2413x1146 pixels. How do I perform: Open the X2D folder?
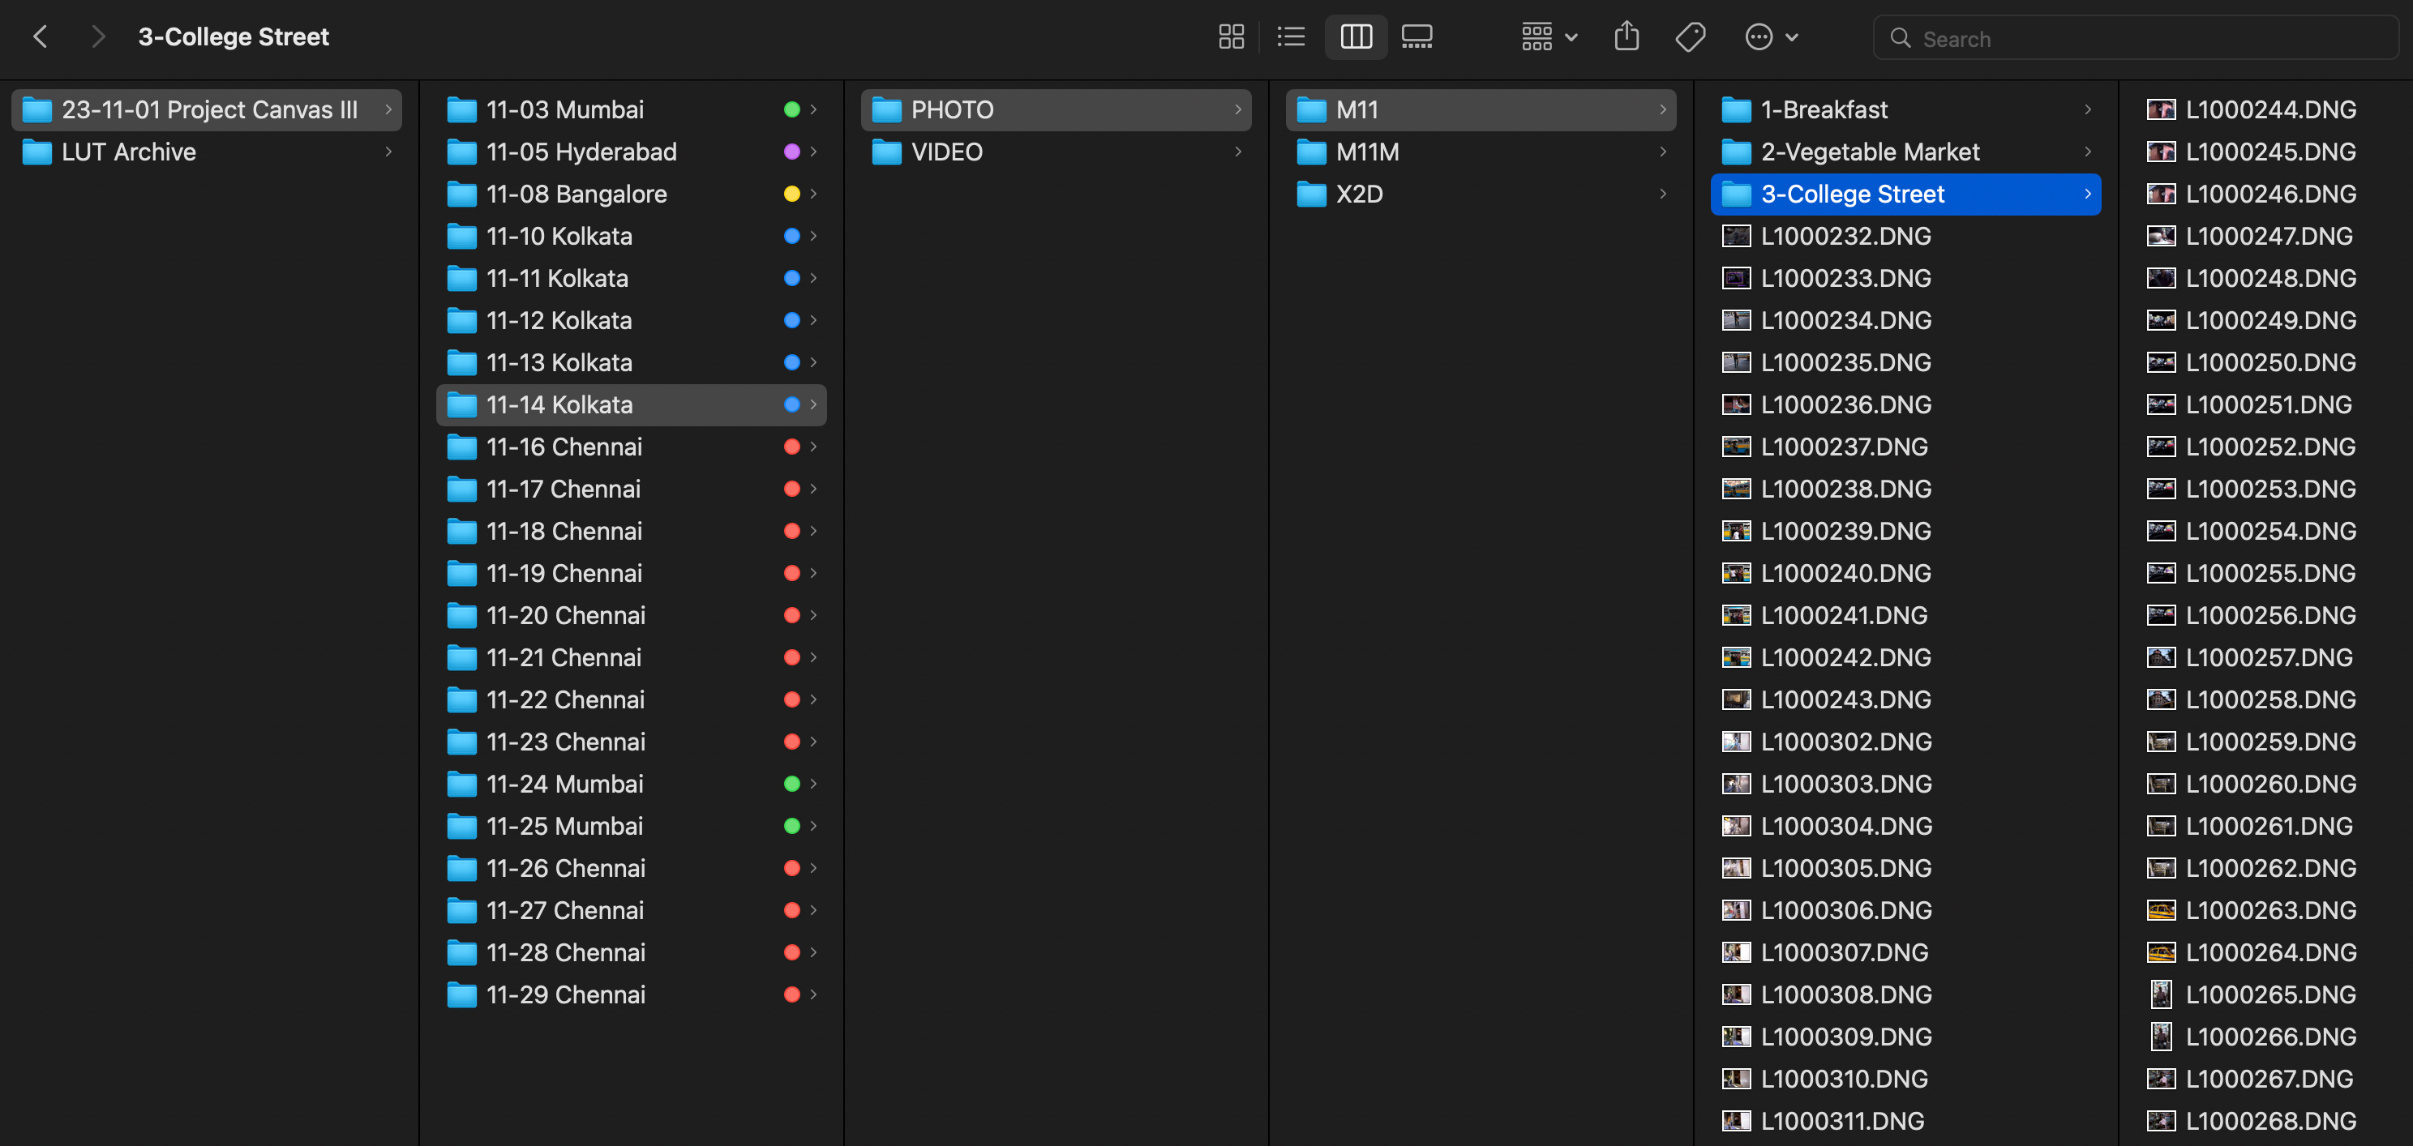(1481, 194)
